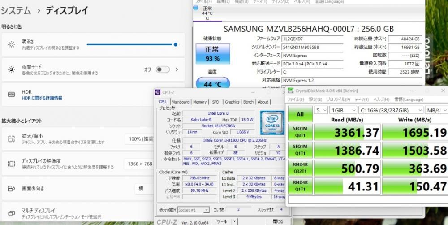448x225 pixels.
Task: Click the serial number field S41GNX1M905598
Action: pos(312,47)
